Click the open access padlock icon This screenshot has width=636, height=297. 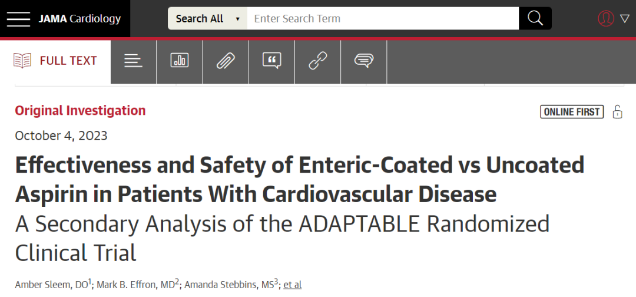click(617, 111)
